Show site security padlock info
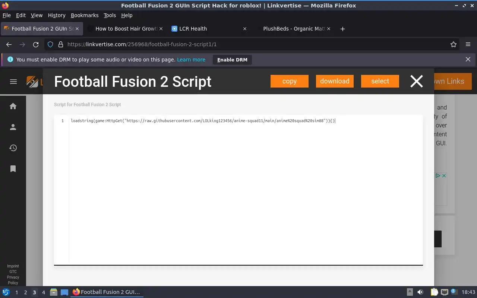This screenshot has height=298, width=477. click(x=61, y=44)
